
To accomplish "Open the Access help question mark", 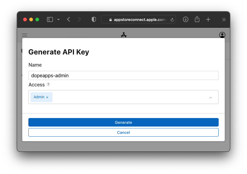I will click(x=48, y=85).
